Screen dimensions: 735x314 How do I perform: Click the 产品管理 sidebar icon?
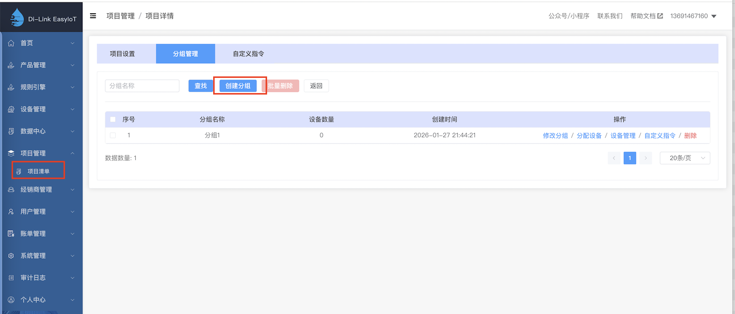(11, 65)
